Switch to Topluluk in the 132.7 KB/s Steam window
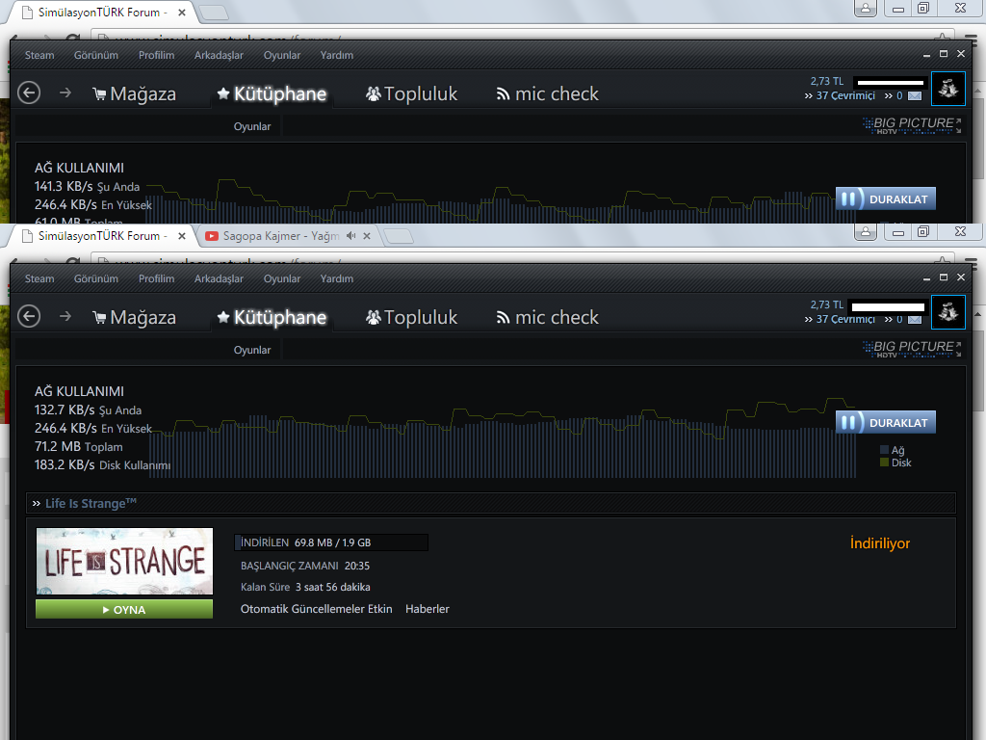The width and height of the screenshot is (986, 740). point(421,317)
